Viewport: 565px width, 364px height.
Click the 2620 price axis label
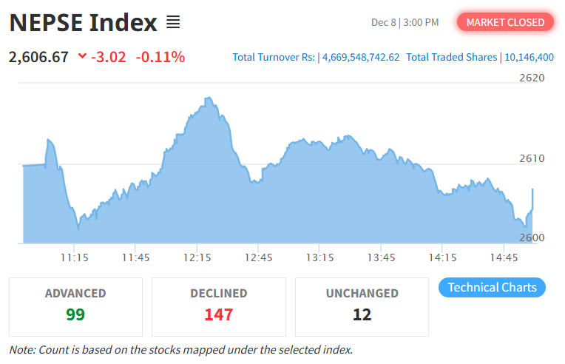[530, 78]
